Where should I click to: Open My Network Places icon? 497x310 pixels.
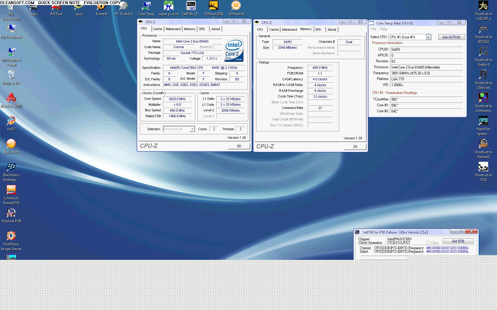point(11,57)
